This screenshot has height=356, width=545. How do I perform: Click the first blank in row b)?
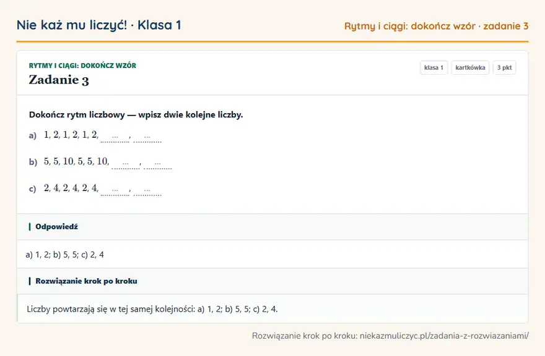126,163
